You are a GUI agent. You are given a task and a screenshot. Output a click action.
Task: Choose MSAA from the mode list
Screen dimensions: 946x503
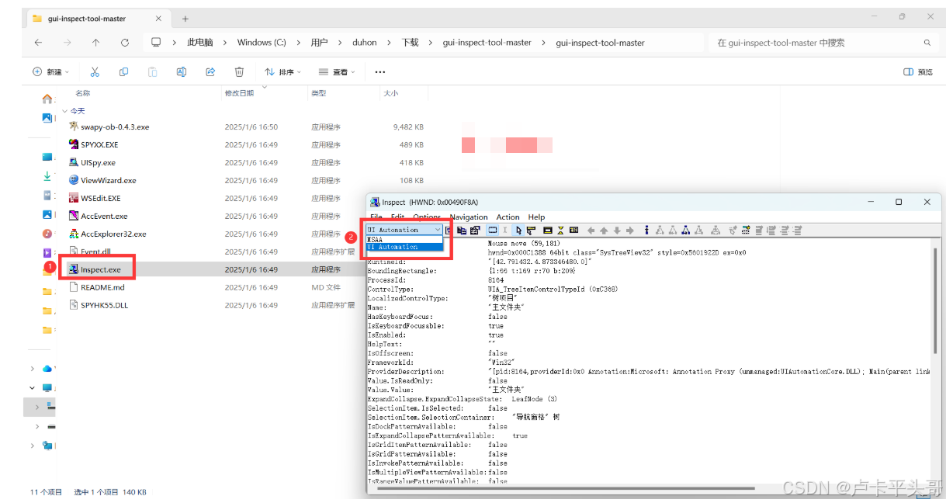tap(404, 240)
